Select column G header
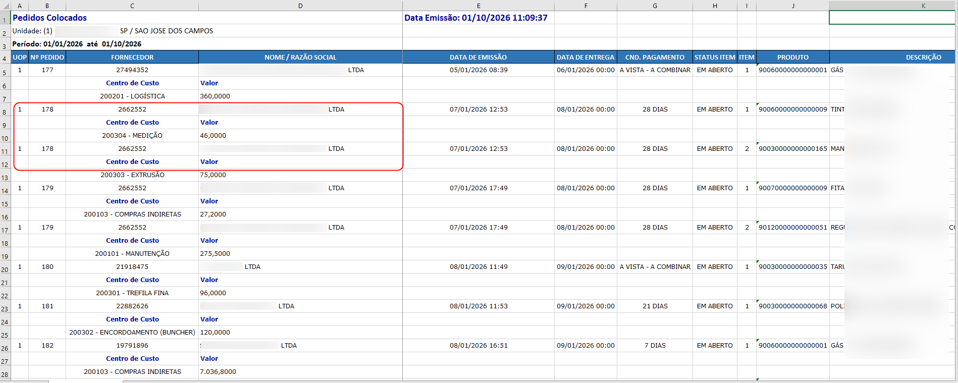This screenshot has height=383, width=958. (x=655, y=6)
